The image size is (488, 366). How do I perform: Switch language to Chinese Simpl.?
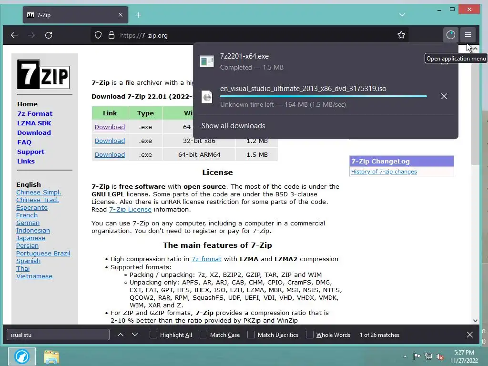[x=39, y=193]
